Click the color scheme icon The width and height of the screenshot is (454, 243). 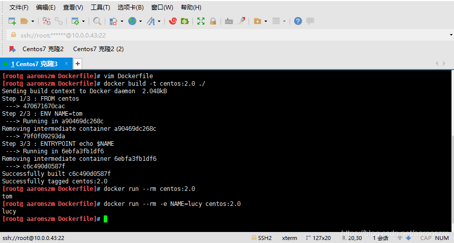coord(113,21)
